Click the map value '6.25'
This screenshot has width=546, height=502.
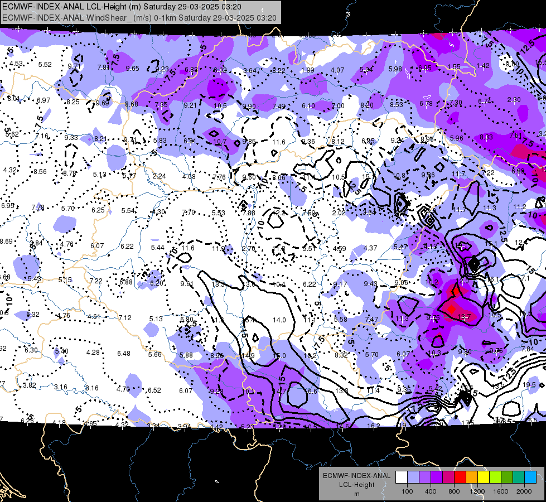pyautogui.click(x=98, y=210)
